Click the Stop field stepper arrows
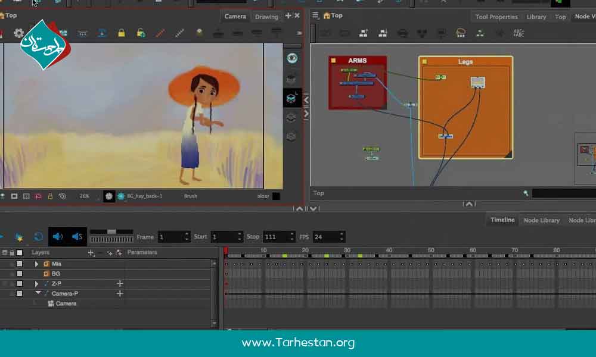 point(292,237)
